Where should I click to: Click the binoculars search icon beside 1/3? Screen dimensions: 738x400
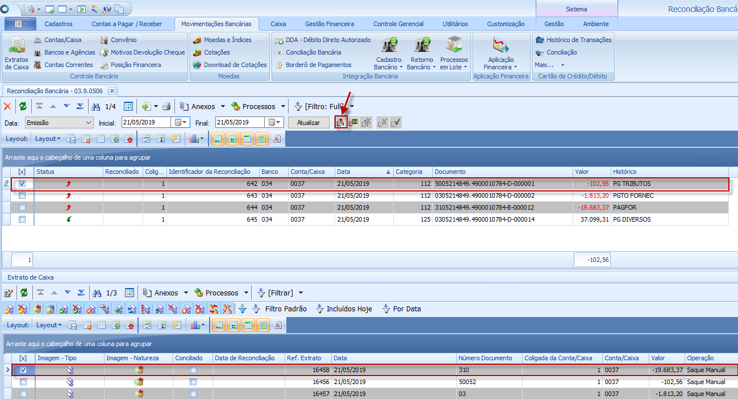pyautogui.click(x=97, y=293)
